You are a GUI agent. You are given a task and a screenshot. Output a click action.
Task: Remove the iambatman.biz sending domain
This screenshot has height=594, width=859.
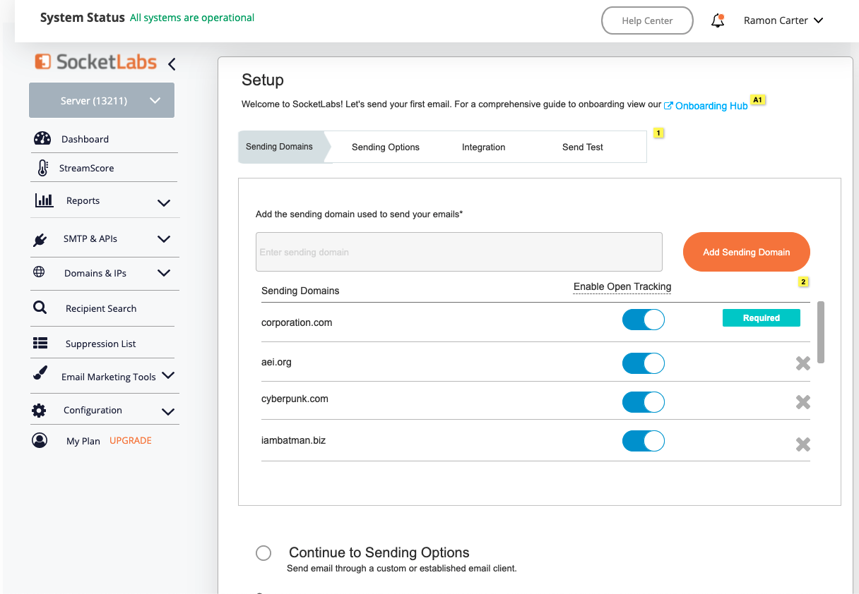coord(803,444)
